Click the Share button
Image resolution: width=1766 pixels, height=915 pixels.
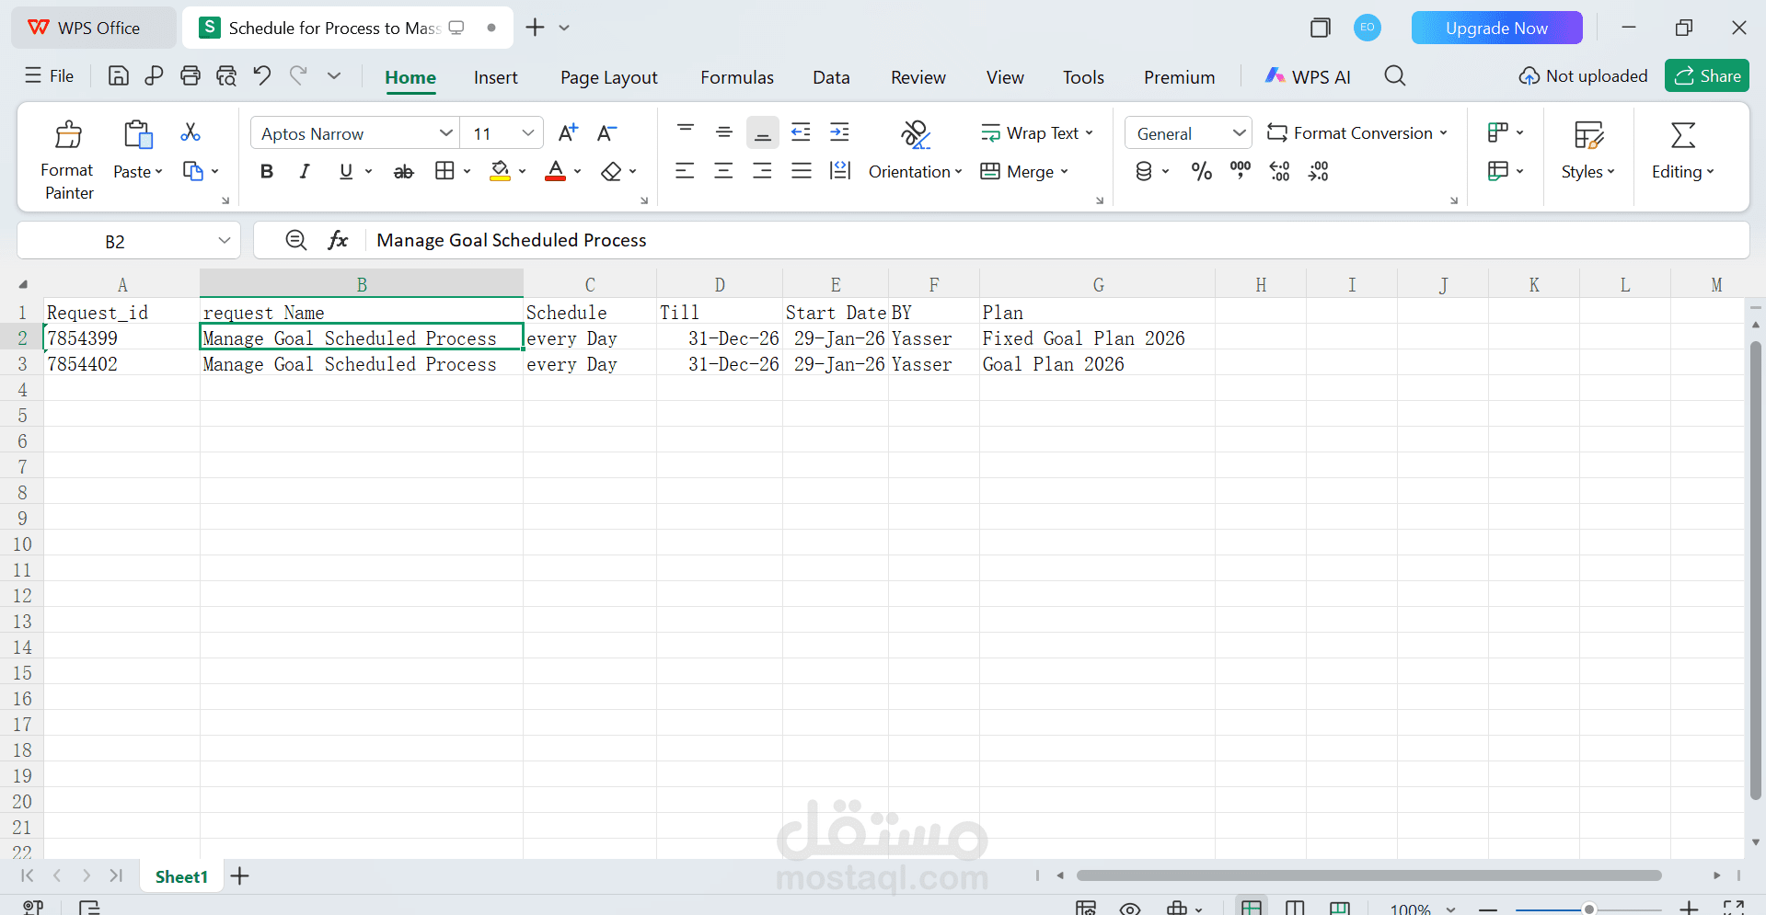(1707, 75)
